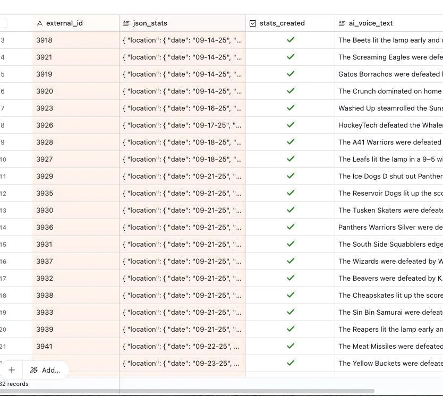
Task: Click "The Reservoir Dogs lit up" cell
Action: (x=389, y=193)
